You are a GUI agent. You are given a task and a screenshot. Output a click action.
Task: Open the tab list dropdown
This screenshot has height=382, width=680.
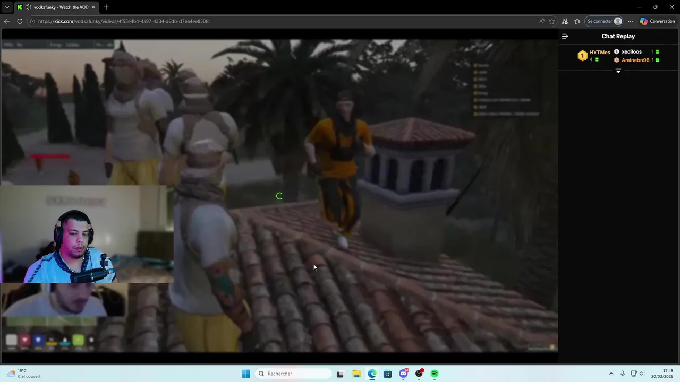7,7
